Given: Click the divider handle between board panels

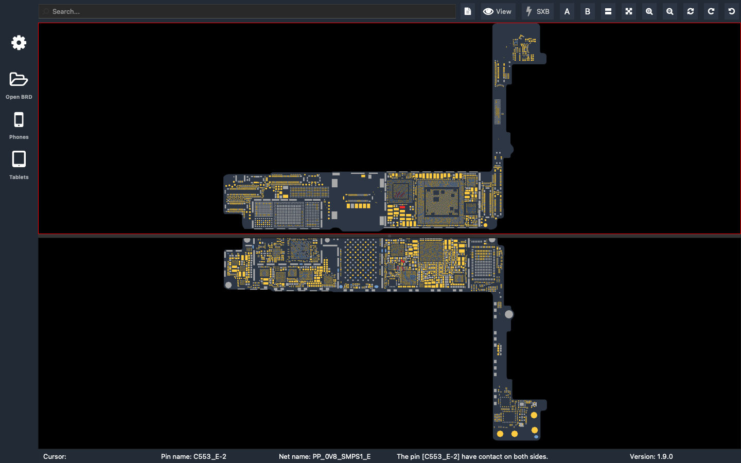Looking at the screenshot, I should [x=390, y=236].
